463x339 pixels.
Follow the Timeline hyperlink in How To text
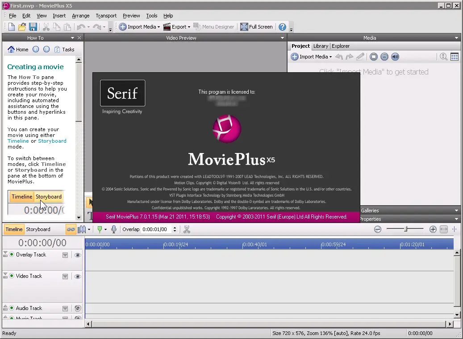coord(18,141)
